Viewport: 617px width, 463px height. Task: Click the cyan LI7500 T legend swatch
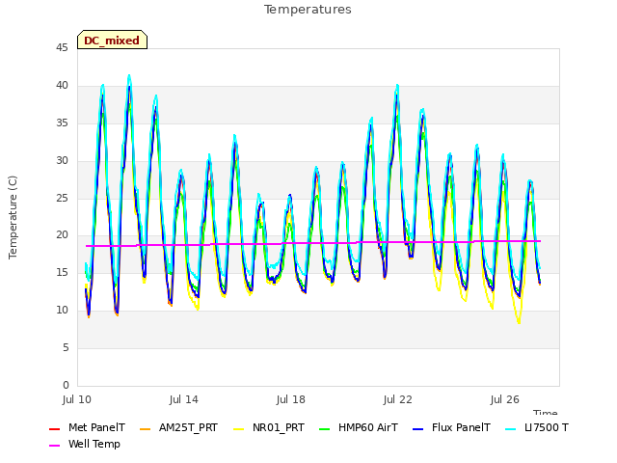pyautogui.click(x=510, y=428)
